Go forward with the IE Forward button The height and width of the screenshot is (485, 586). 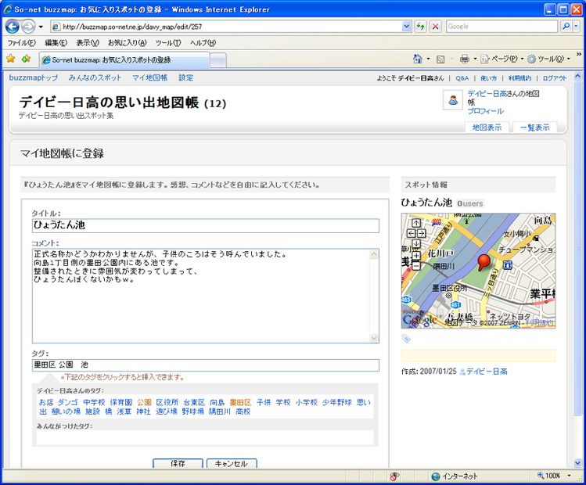click(x=28, y=27)
